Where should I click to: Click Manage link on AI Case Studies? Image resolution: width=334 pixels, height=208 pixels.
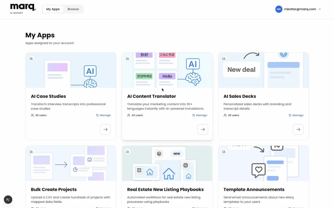(x=103, y=115)
